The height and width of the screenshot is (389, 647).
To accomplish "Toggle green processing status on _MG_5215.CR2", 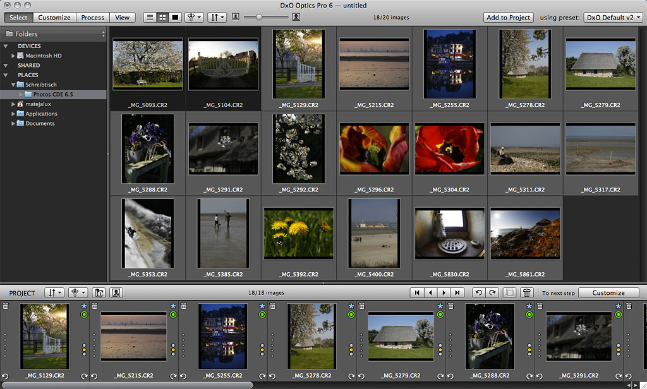I will [174, 314].
